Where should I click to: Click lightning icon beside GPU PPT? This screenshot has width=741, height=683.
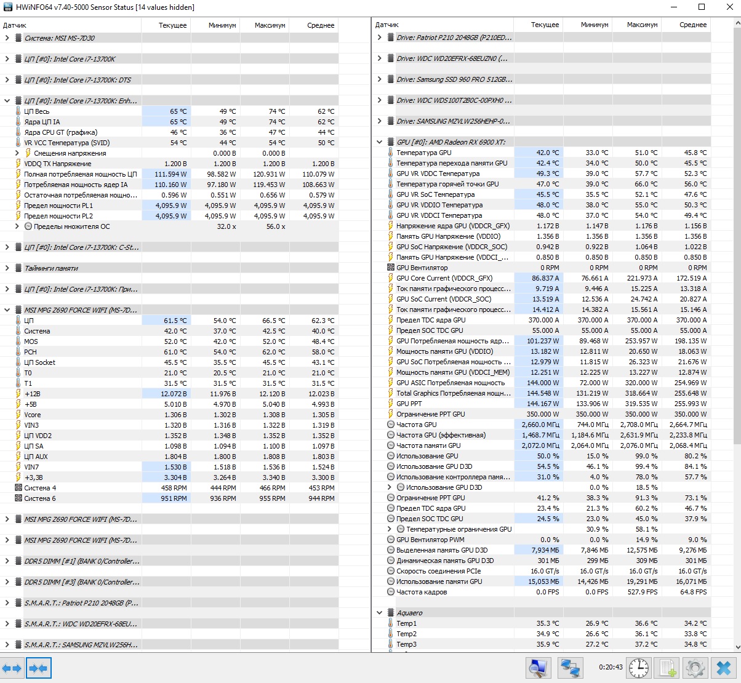391,404
